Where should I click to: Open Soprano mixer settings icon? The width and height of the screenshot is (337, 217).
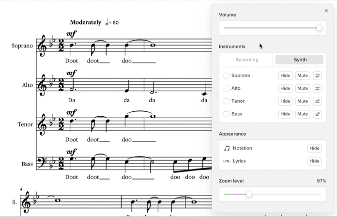click(317, 76)
